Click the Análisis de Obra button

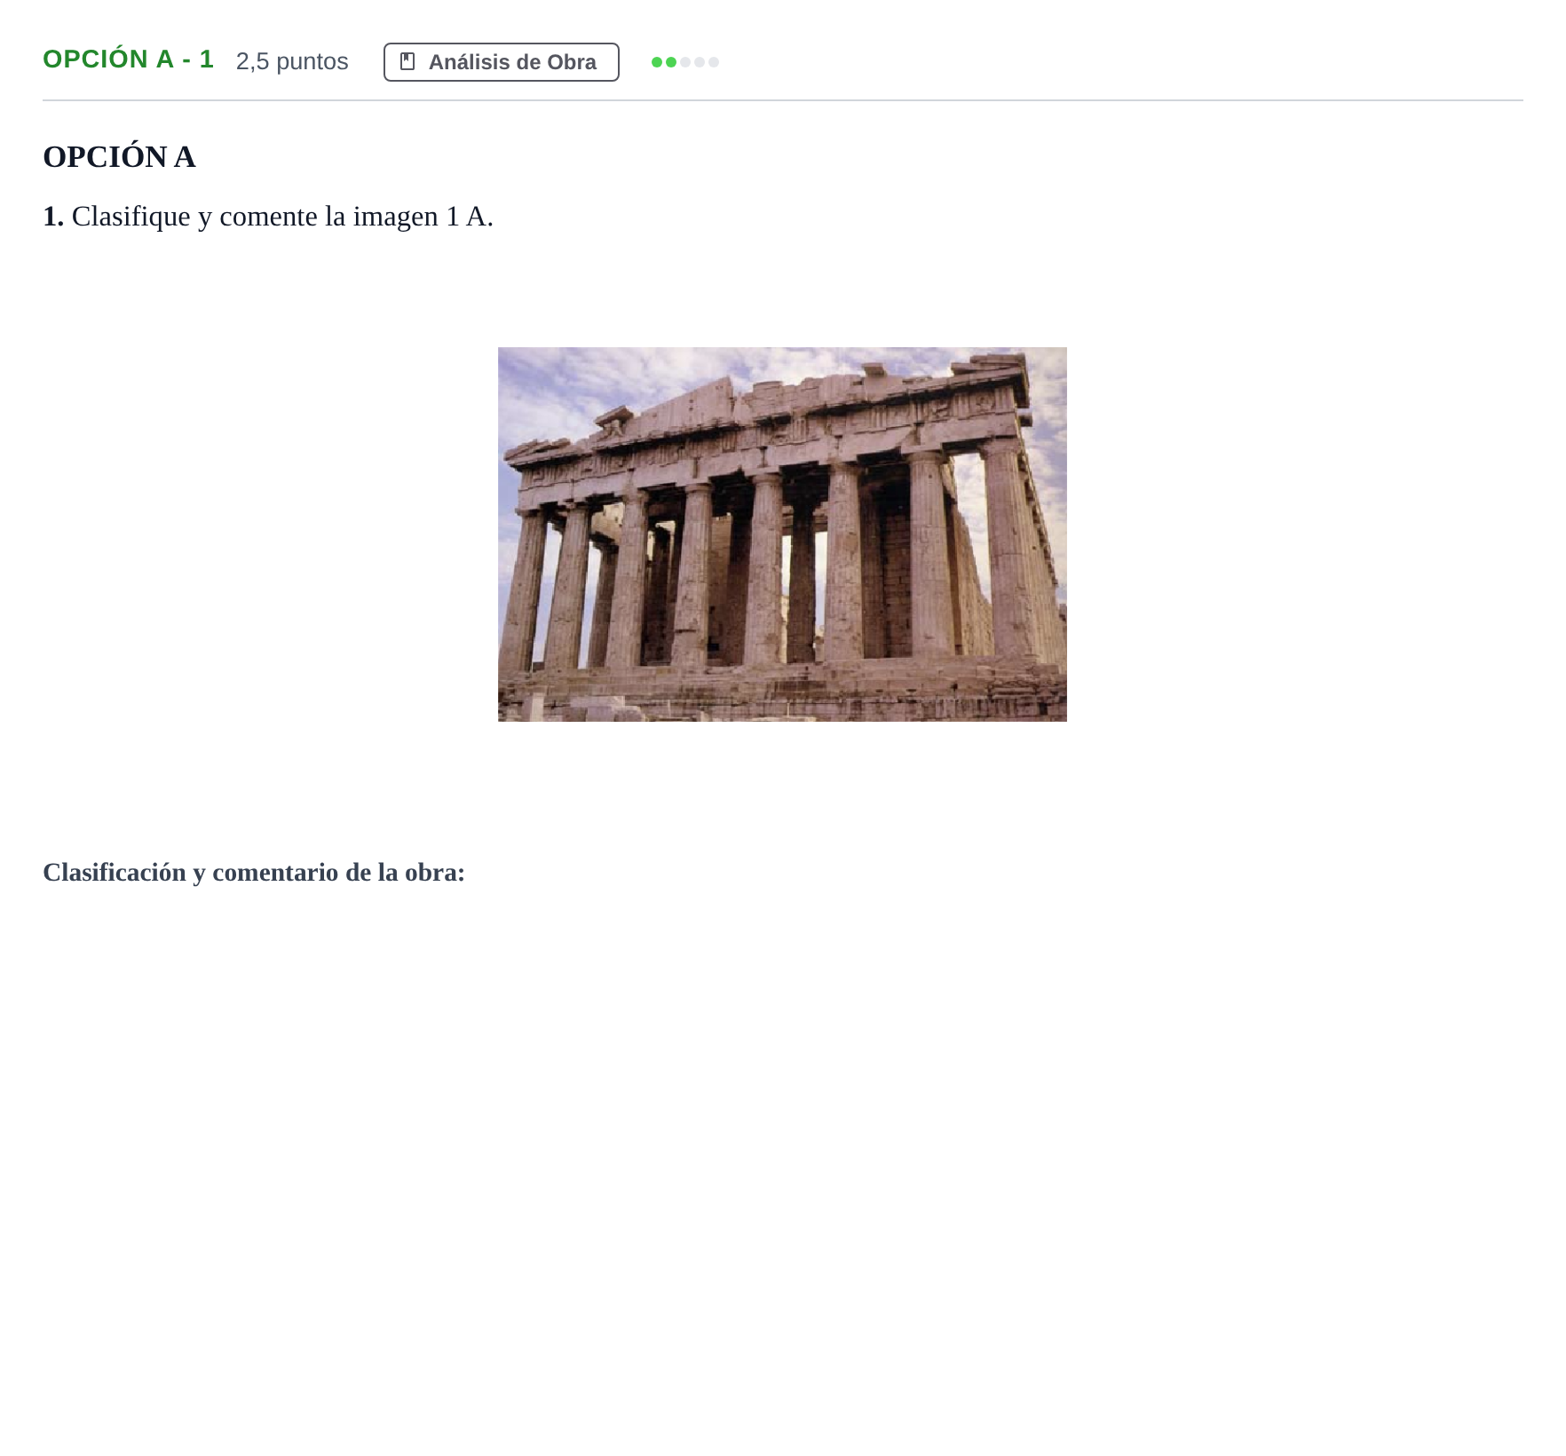501,62
